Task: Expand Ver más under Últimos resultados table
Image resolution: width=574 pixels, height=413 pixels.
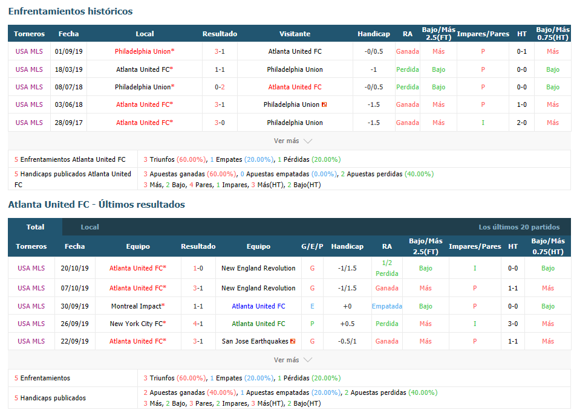Action: coord(293,360)
